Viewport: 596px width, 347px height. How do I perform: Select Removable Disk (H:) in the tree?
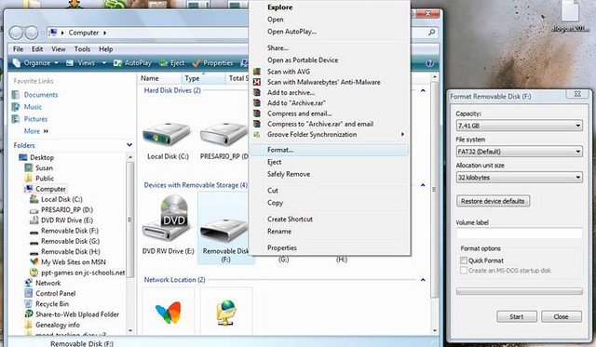point(71,252)
